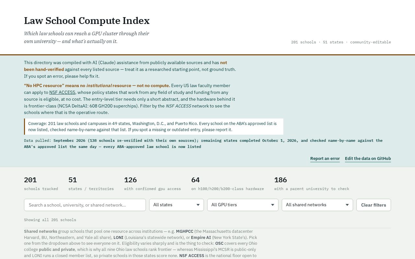The height and width of the screenshot is (259, 415).
Task: Click the italic subtitle about GPU clusters
Action: pyautogui.click(x=87, y=37)
